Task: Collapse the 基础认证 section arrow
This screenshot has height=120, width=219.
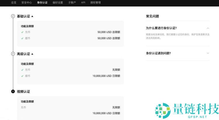Action: coord(32,16)
